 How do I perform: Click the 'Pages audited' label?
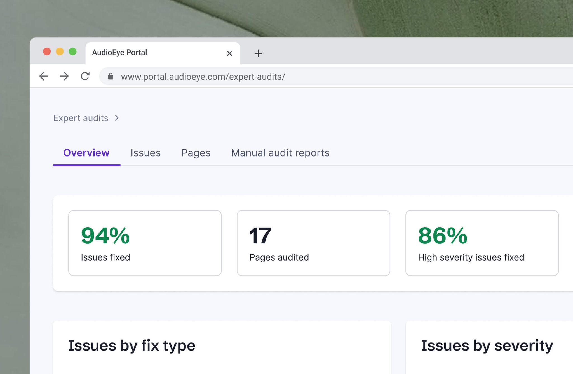[x=279, y=257]
